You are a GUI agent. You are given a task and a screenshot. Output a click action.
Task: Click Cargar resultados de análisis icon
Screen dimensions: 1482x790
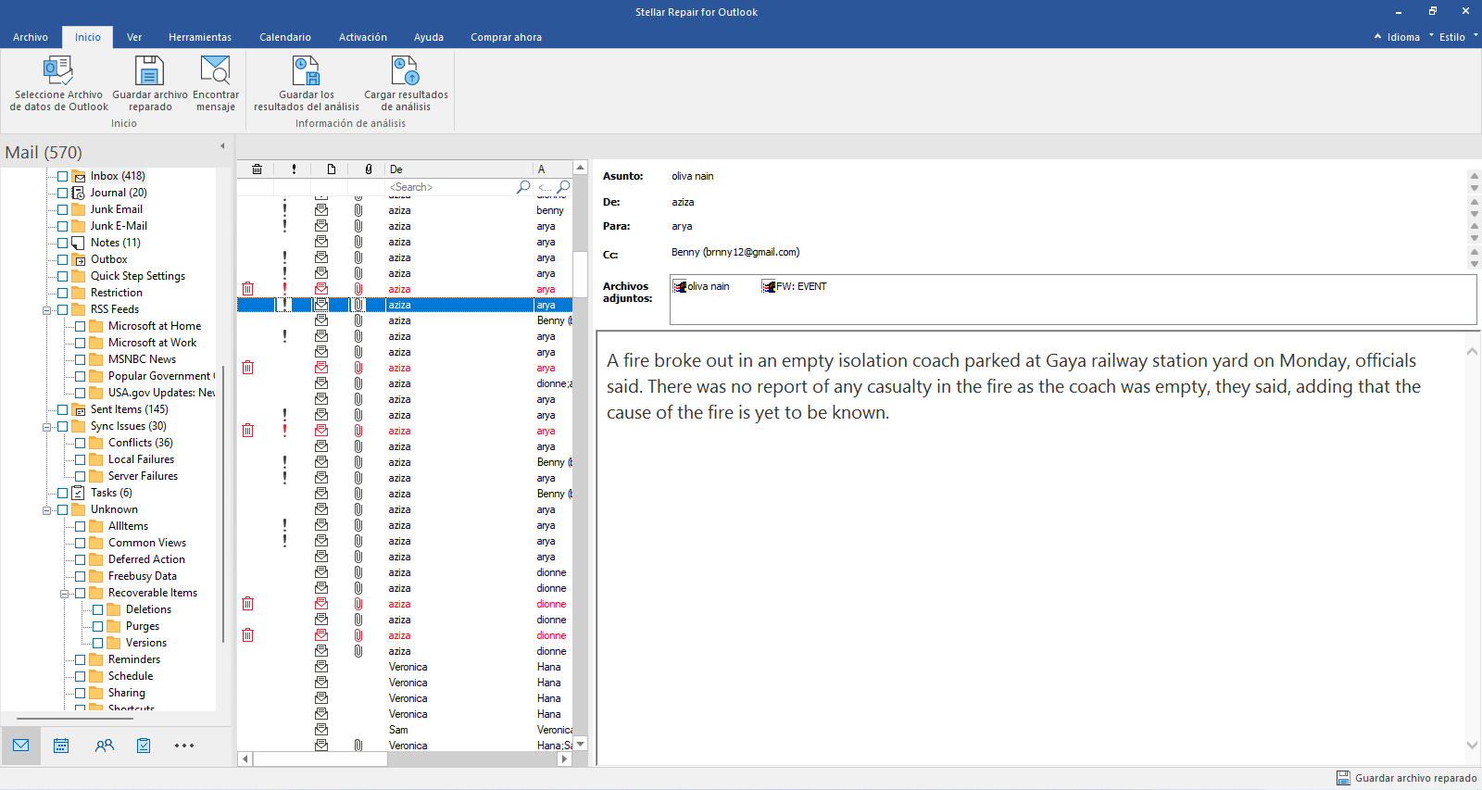[406, 70]
